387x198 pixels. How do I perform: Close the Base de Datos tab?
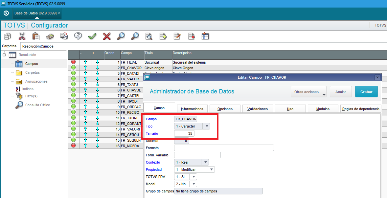tap(59, 12)
